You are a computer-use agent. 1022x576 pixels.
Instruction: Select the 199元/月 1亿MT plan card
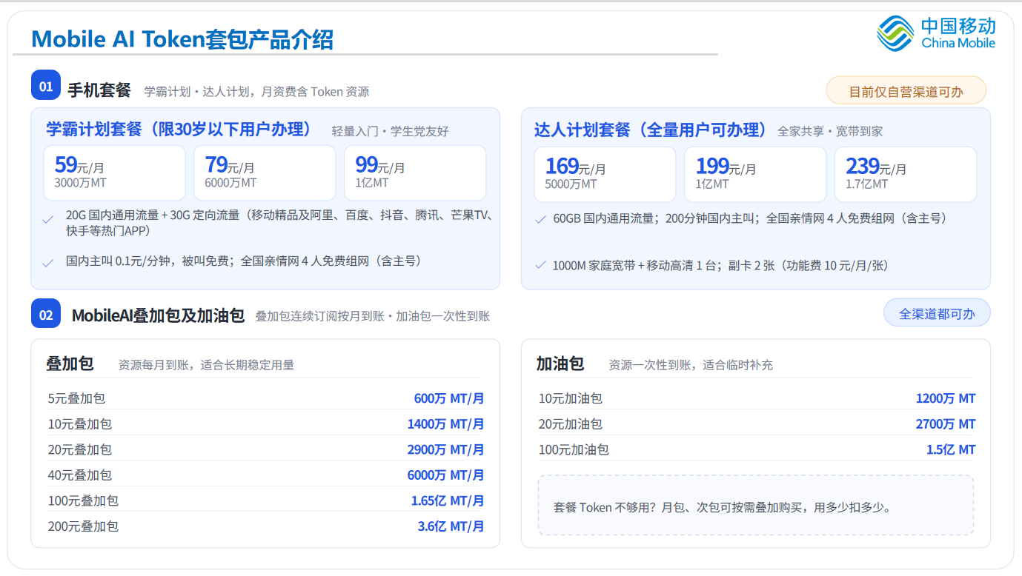pos(755,174)
